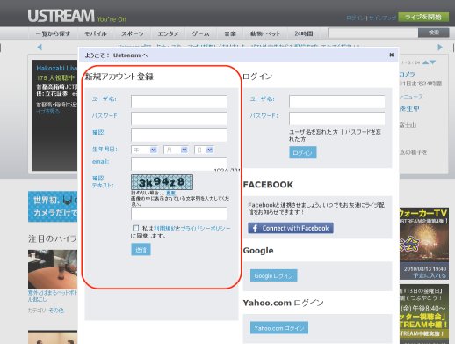Click the その他 category link
This screenshot has height=344, width=455.
click(56, 310)
